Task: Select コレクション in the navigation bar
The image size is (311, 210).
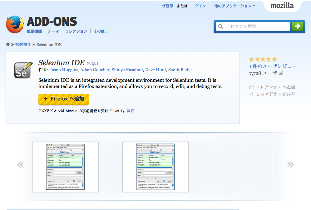Action: pyautogui.click(x=76, y=31)
